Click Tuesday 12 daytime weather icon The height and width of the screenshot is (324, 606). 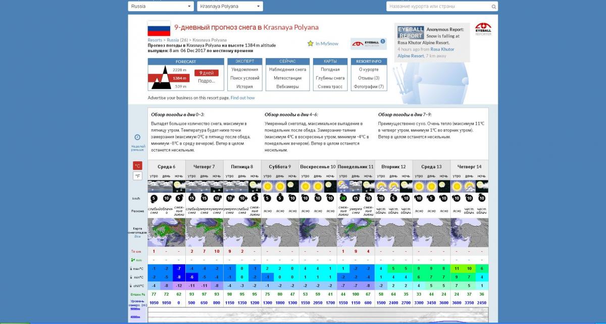tap(394, 186)
